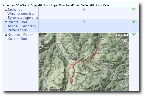Click the Ortisei label on the map
Screen dimensions: 145x97
coord(114,49)
